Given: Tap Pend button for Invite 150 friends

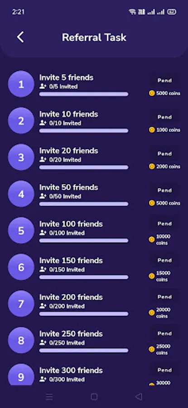Looking at the screenshot, I should 164,260.
